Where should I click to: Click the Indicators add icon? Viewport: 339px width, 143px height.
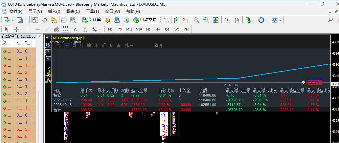248,20
